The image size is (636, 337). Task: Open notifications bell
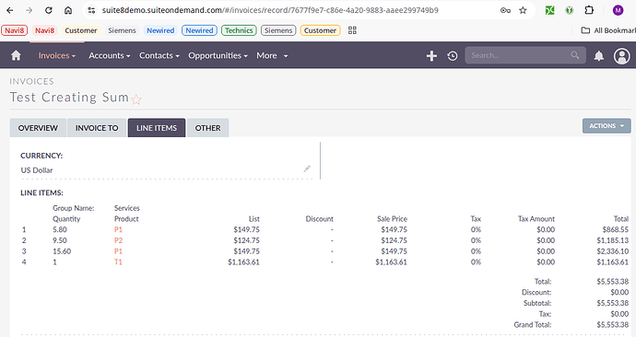[599, 55]
